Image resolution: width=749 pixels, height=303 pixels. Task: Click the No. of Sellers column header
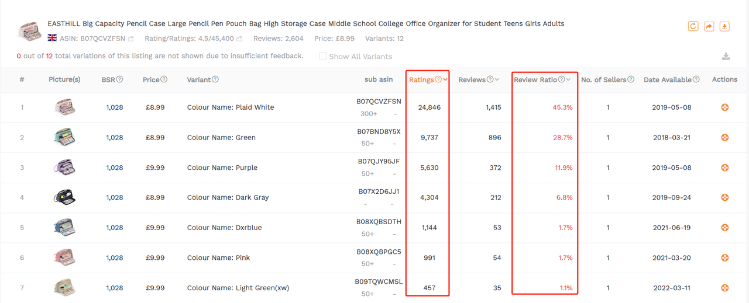coord(603,79)
